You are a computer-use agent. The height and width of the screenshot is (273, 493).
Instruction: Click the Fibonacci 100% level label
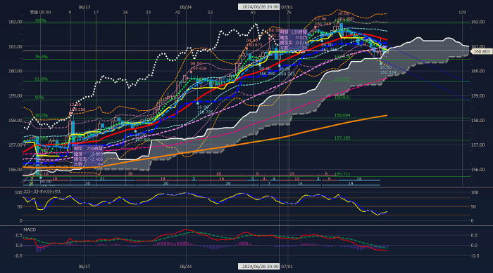point(40,20)
